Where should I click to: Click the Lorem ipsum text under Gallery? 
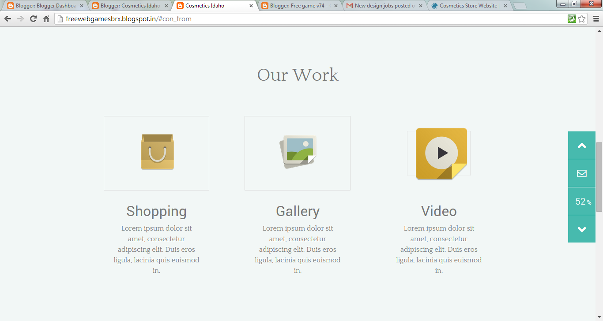298,250
